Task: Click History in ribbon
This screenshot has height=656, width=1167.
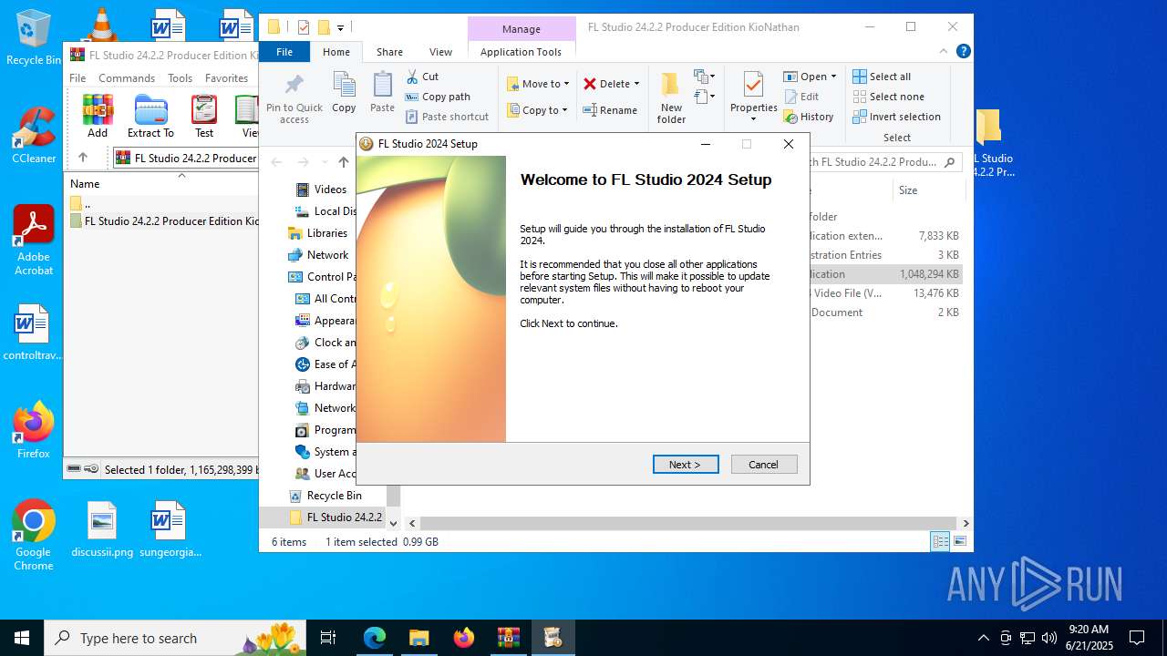Action: pos(808,117)
